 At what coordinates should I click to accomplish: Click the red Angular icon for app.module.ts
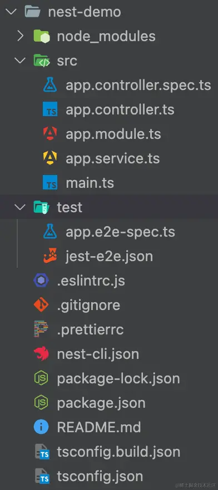[50, 134]
